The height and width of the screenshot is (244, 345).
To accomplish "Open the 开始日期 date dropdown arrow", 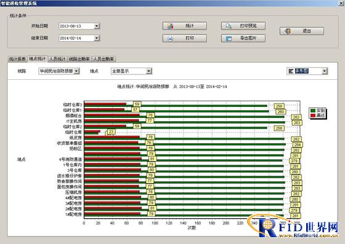I will [97, 26].
